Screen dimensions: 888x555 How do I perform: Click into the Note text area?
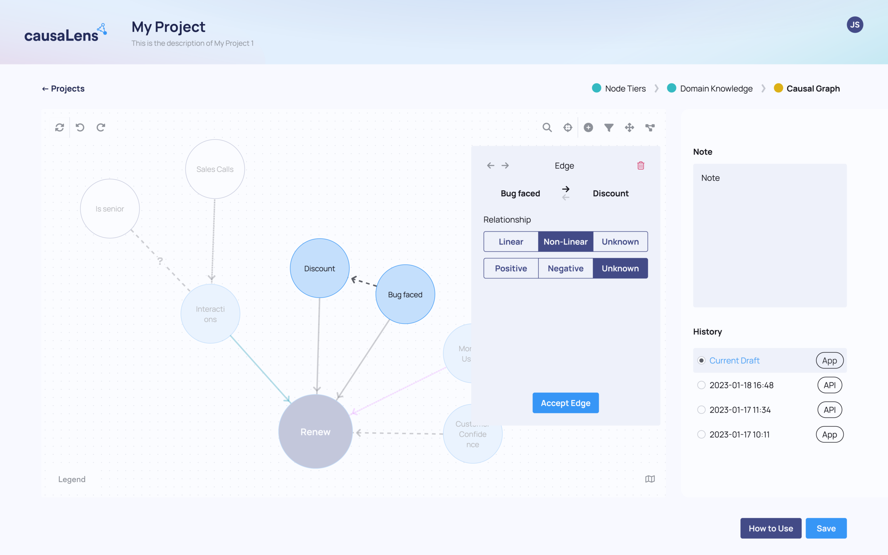[770, 235]
